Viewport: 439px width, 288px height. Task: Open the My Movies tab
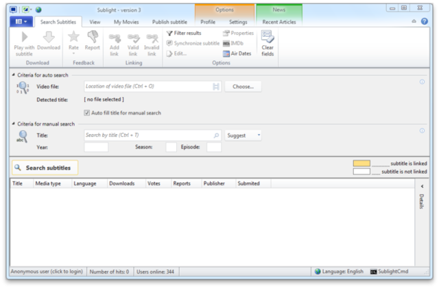pos(126,22)
